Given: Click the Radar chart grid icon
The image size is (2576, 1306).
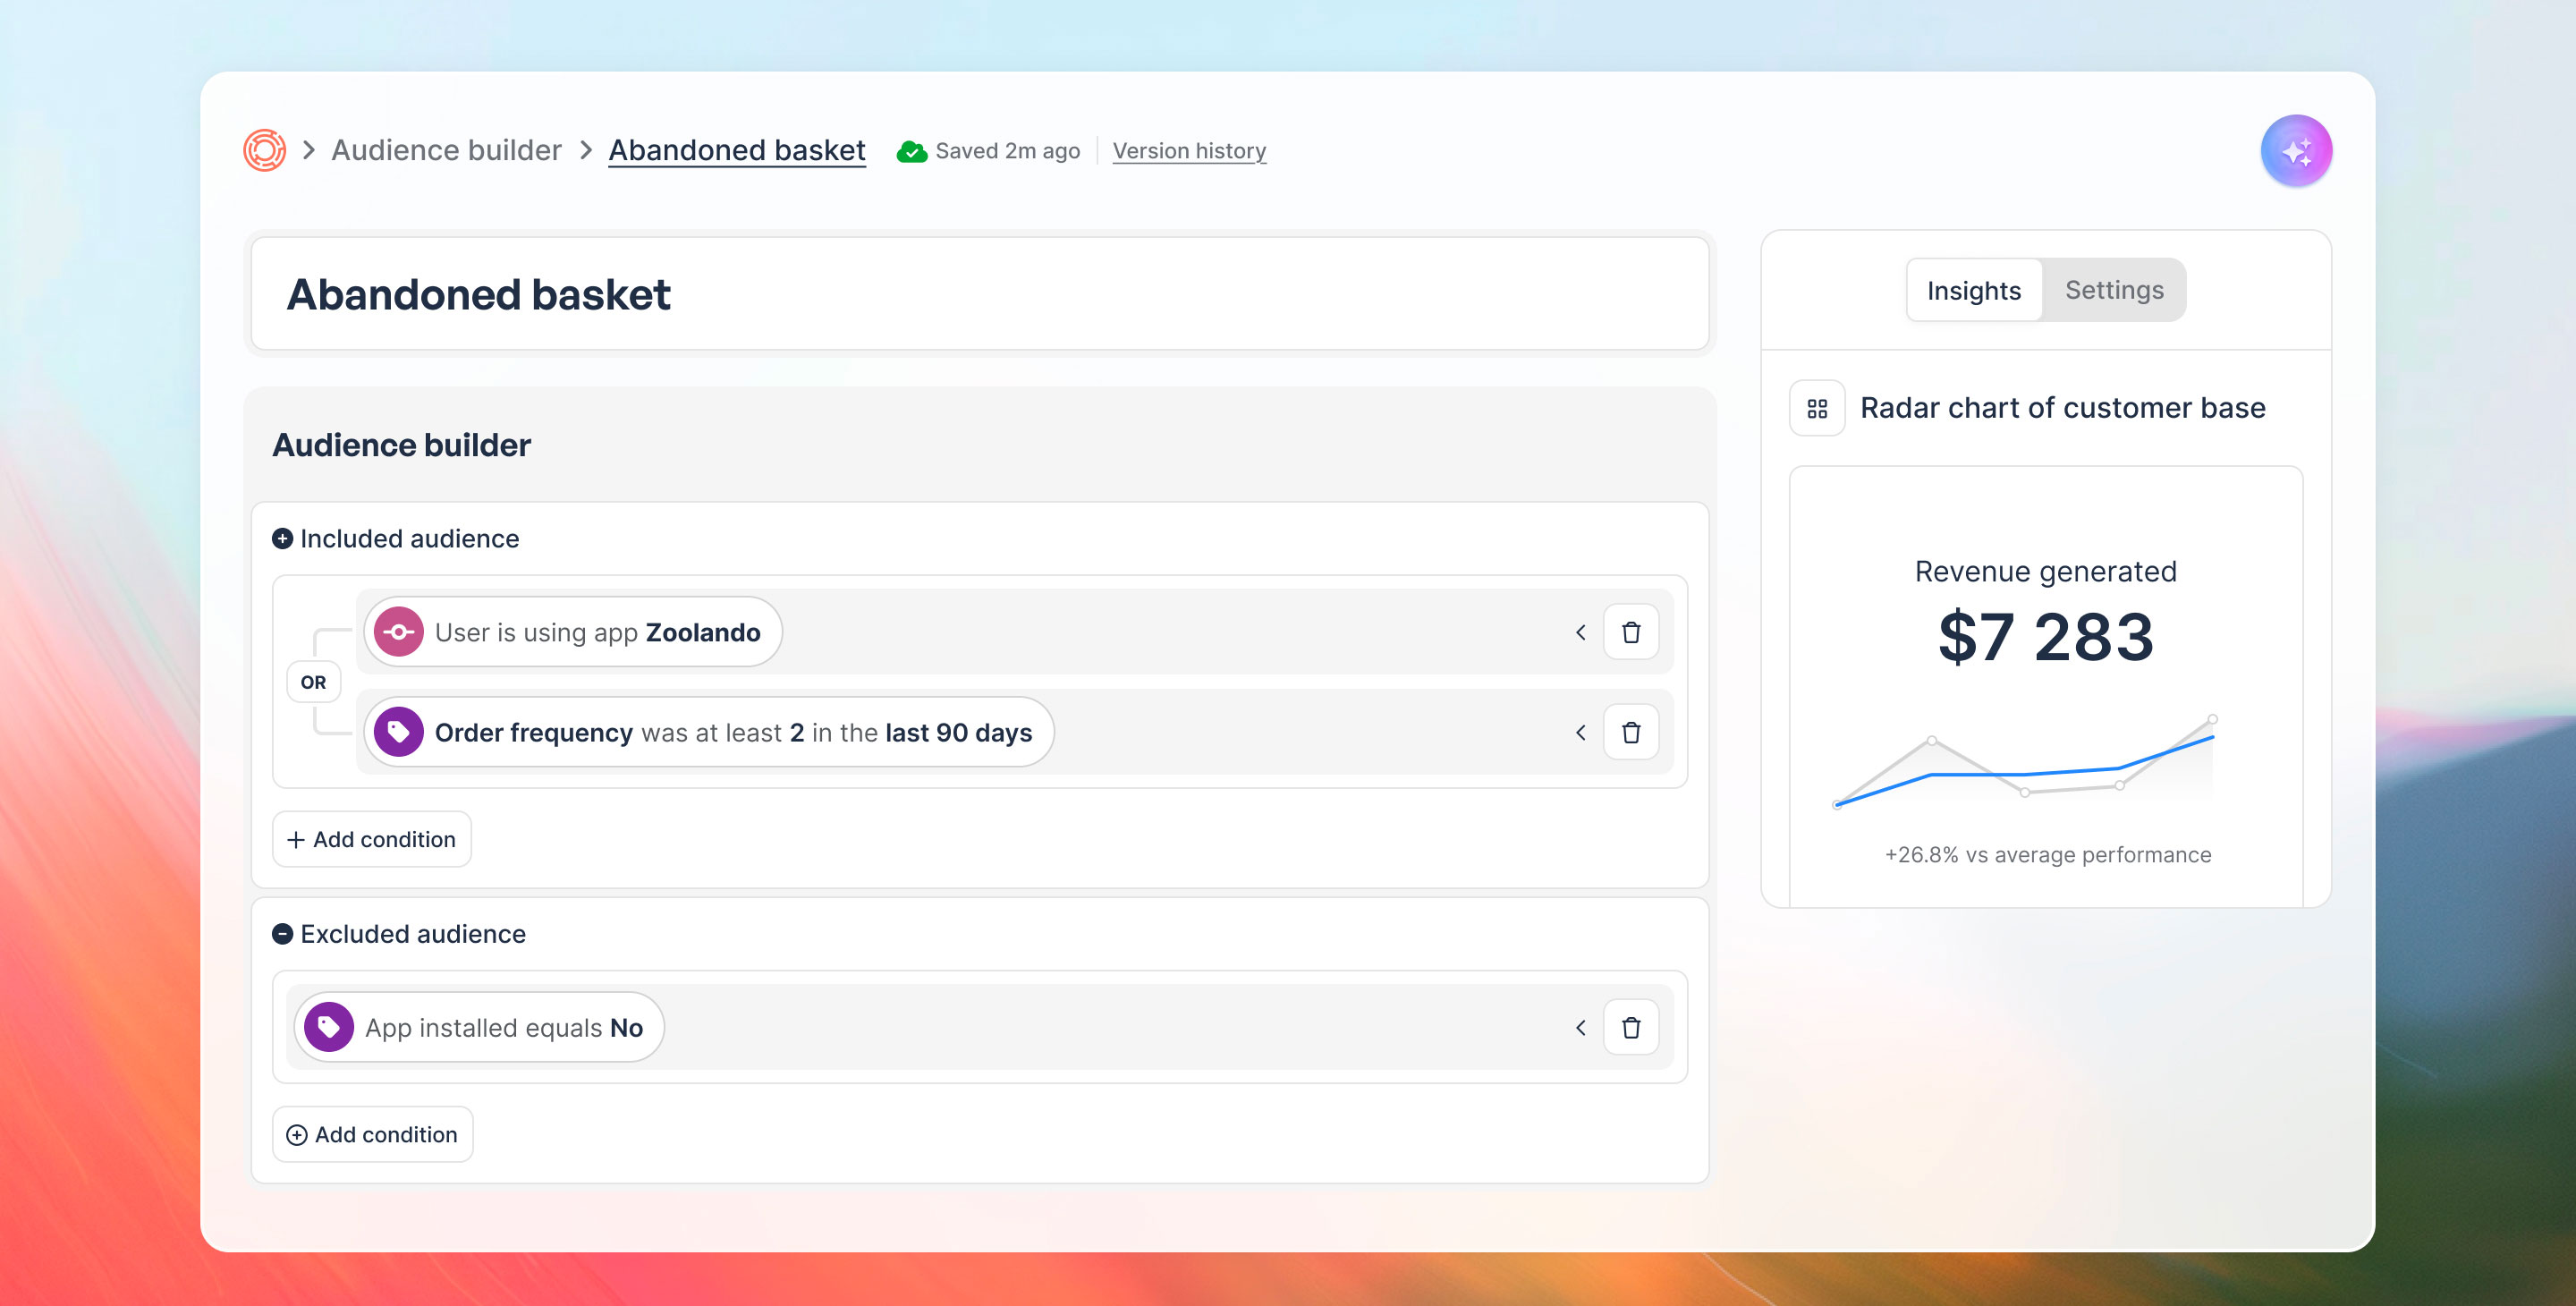Looking at the screenshot, I should 1817,408.
